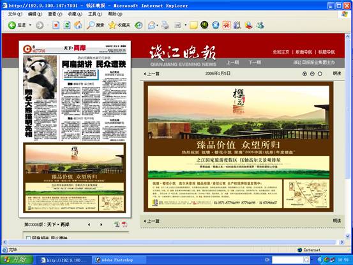Open the 搜索 search magnifier

(x=95, y=25)
